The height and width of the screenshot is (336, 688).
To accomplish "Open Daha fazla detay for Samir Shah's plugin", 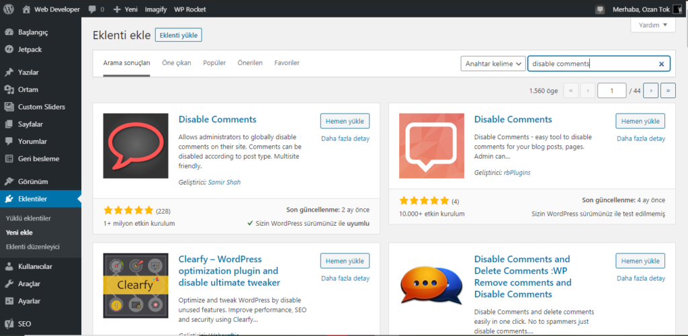I will click(x=345, y=138).
